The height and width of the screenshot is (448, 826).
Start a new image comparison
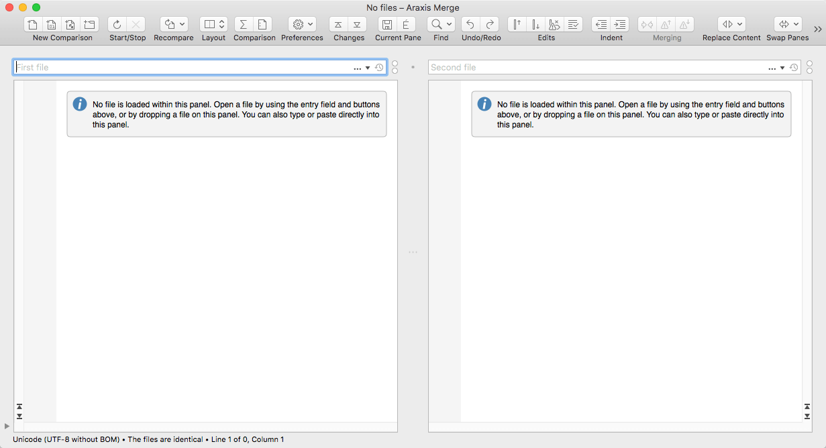coord(71,24)
